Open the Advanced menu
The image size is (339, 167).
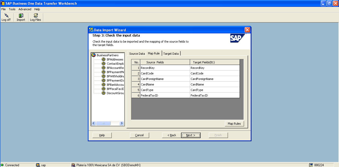(25, 9)
